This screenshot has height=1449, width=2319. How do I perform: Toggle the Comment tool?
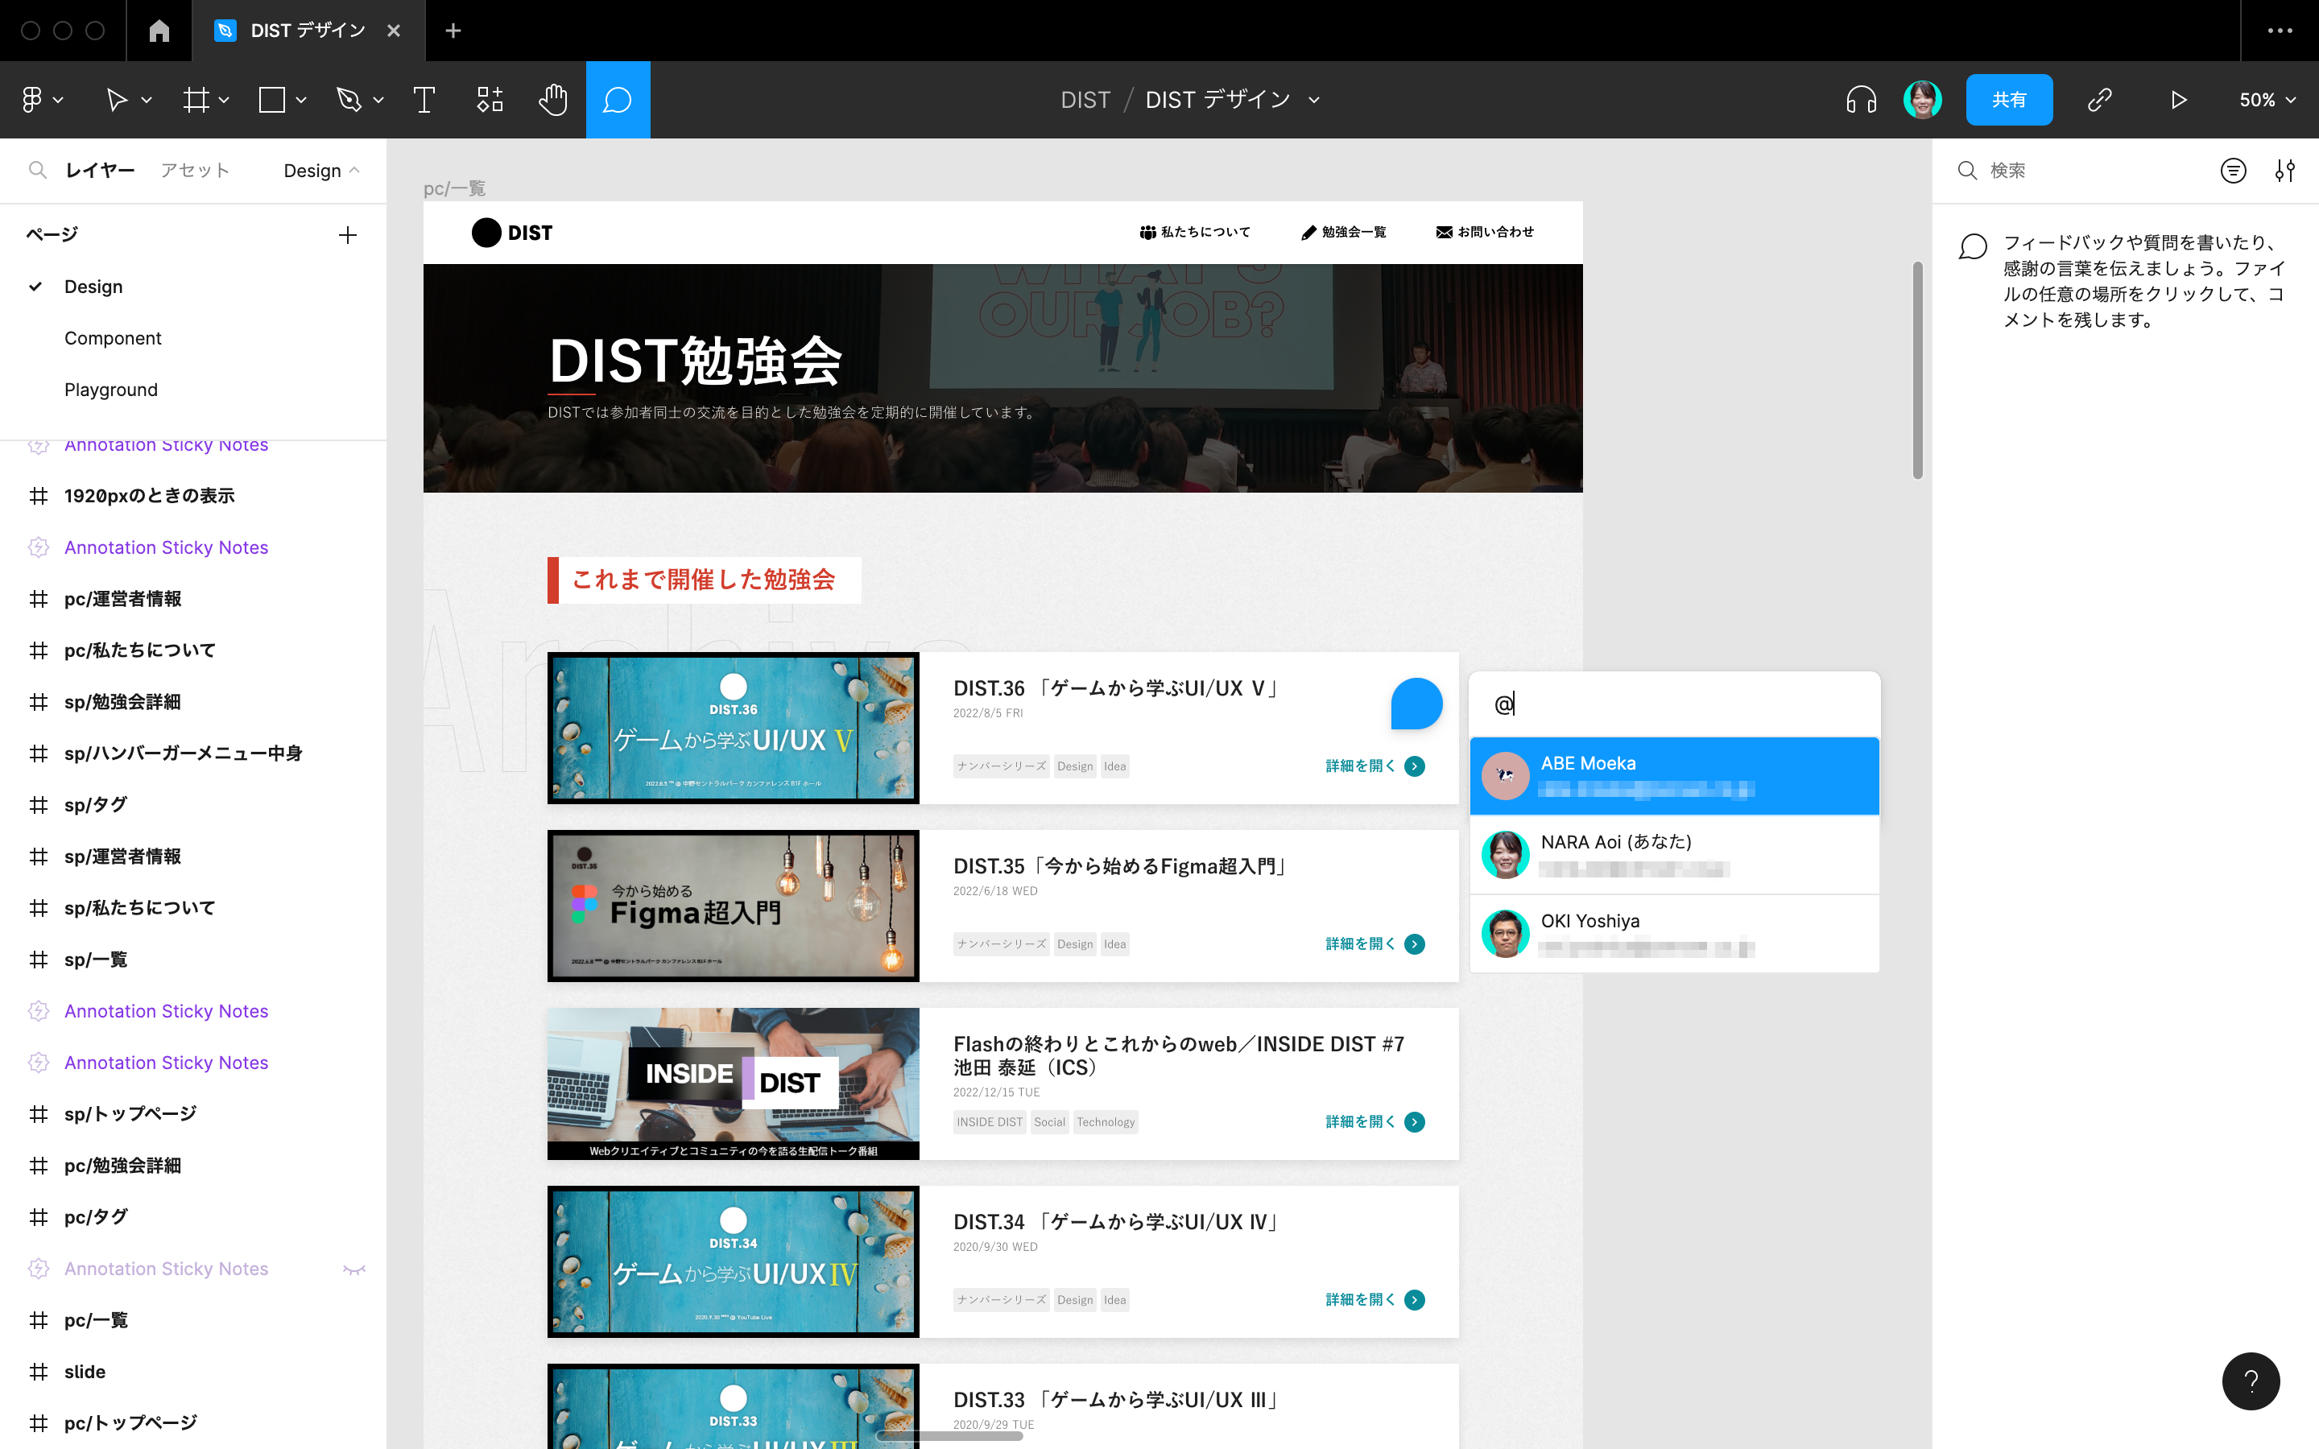click(618, 100)
